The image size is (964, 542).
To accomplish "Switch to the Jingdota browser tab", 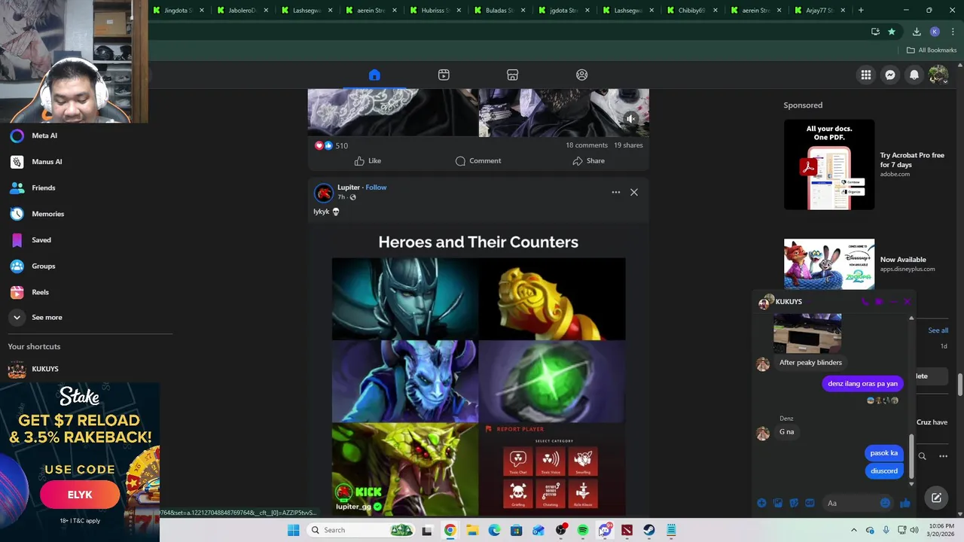I will point(178,11).
